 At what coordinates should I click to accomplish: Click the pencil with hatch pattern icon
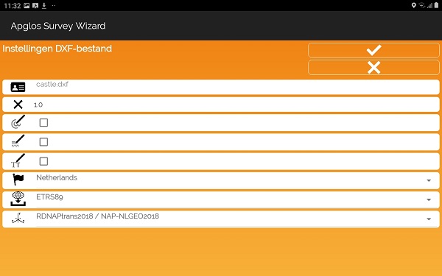(x=18, y=141)
